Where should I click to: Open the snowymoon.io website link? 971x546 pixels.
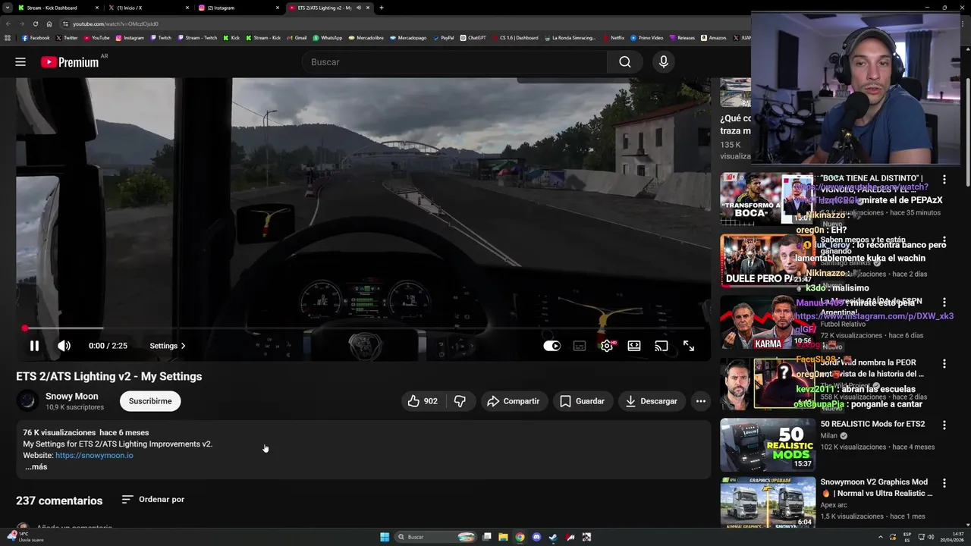(x=94, y=456)
